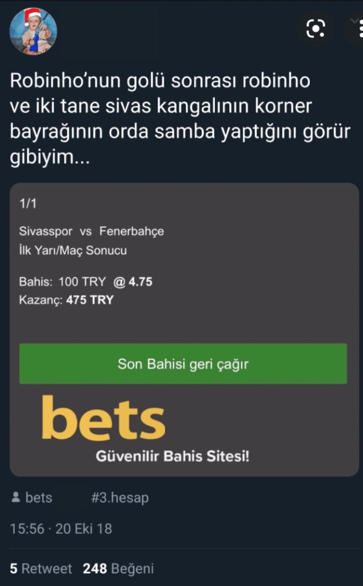
Task: Select the İlk Yarı/Maç Sonucu bet type
Action: click(x=73, y=251)
